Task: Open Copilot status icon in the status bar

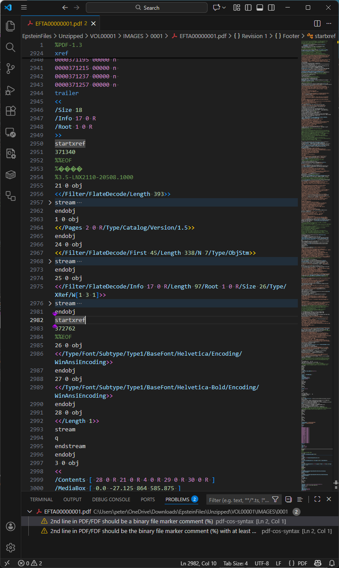Action: click(317, 563)
